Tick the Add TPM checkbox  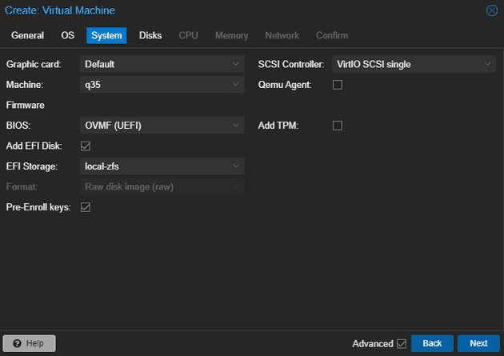(x=338, y=126)
